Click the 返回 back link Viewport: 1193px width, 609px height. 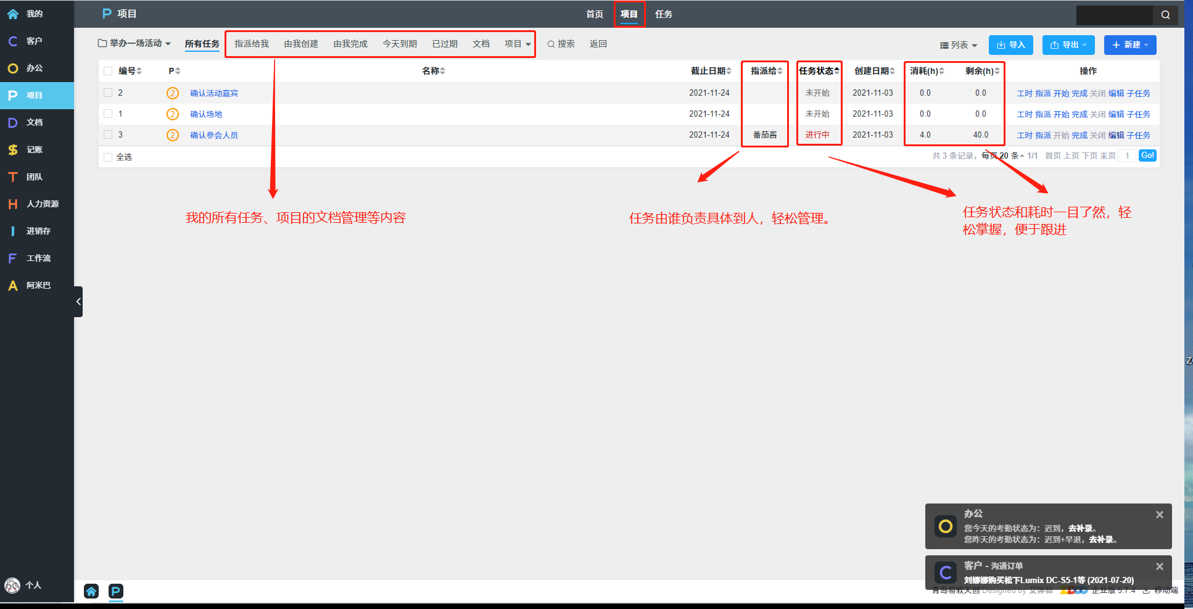point(598,44)
